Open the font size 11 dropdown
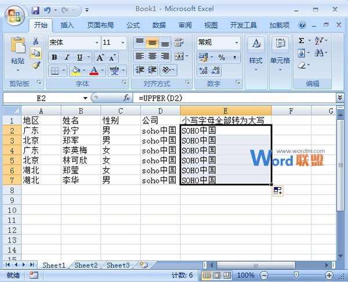348x282 pixels. (x=123, y=42)
